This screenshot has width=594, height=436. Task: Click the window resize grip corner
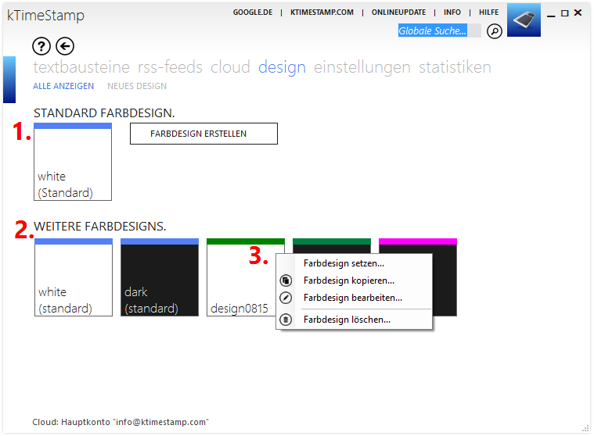pos(585,428)
